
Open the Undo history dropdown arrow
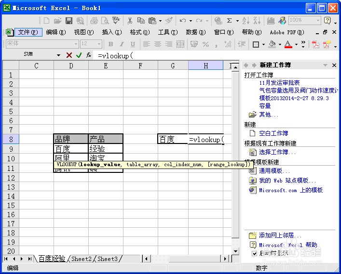pyautogui.click(x=191, y=21)
